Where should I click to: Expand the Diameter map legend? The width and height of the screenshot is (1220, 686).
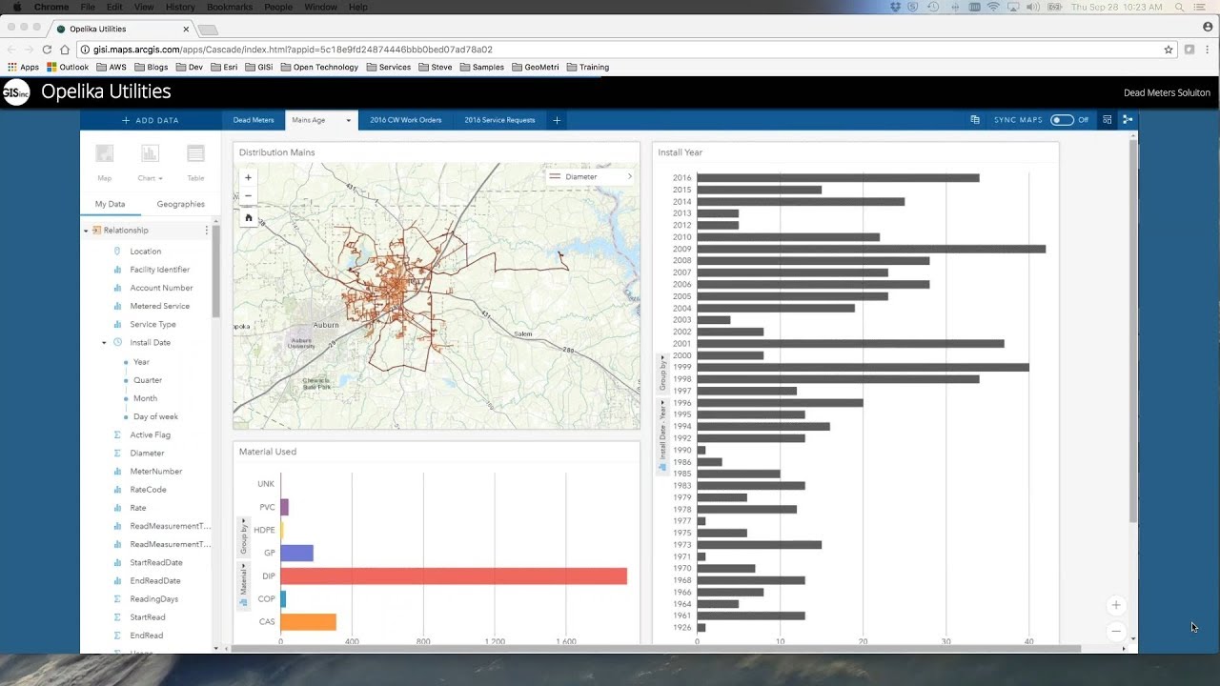click(x=629, y=176)
